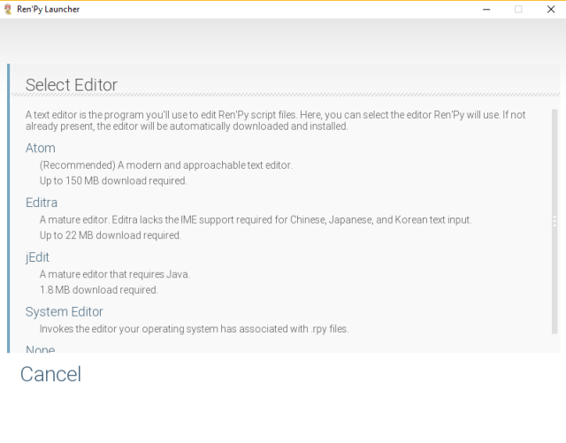
Task: Select Editra as the text editor
Action: [x=42, y=202]
